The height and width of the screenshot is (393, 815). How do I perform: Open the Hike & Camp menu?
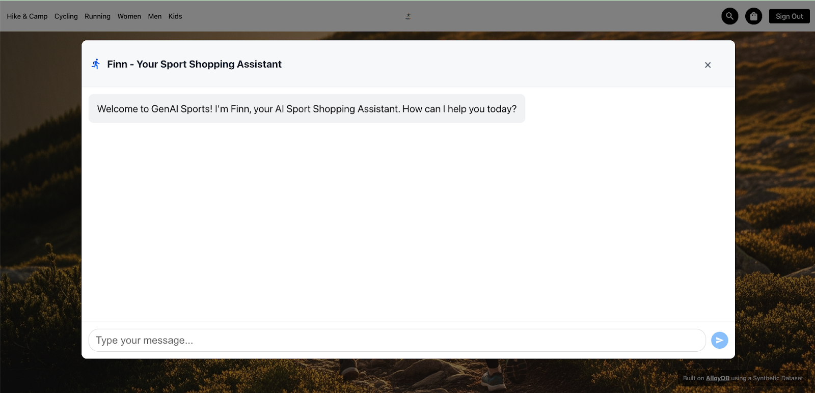[27, 16]
